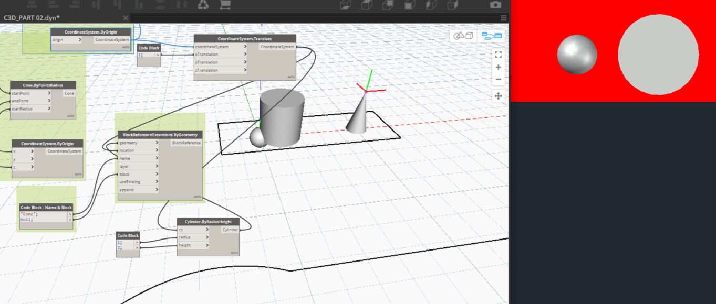Select the CoordinateSystem.Translate node title bar
This screenshot has height=304, width=716.
tap(245, 38)
